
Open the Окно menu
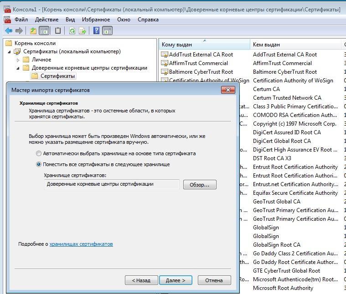(124, 20)
